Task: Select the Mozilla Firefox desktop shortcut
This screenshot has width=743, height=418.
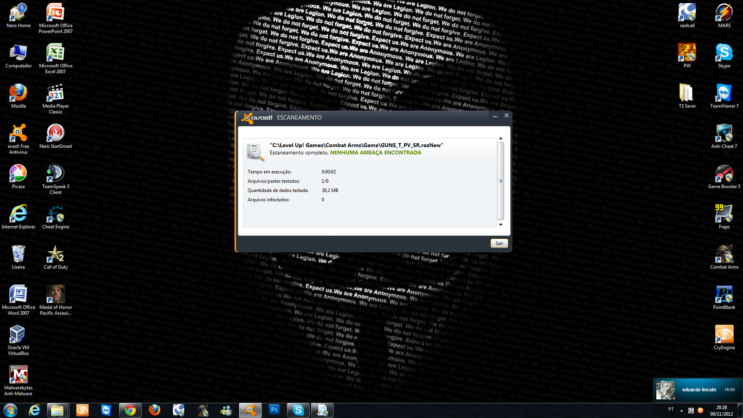Action: pyautogui.click(x=19, y=96)
